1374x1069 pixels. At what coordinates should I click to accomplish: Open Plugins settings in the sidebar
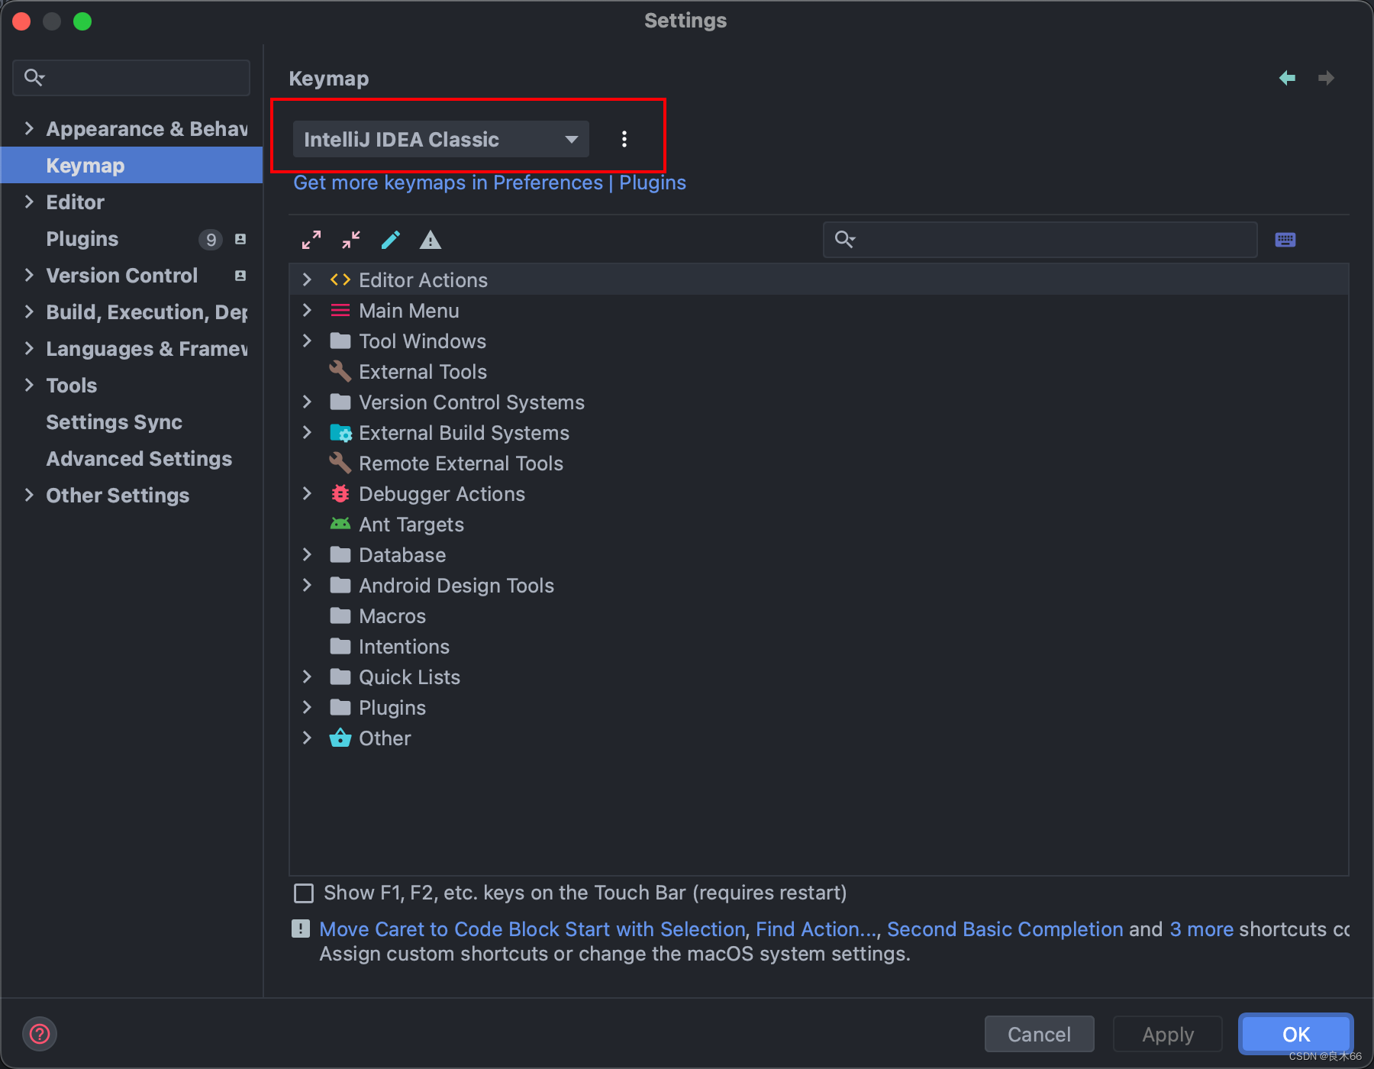click(82, 239)
